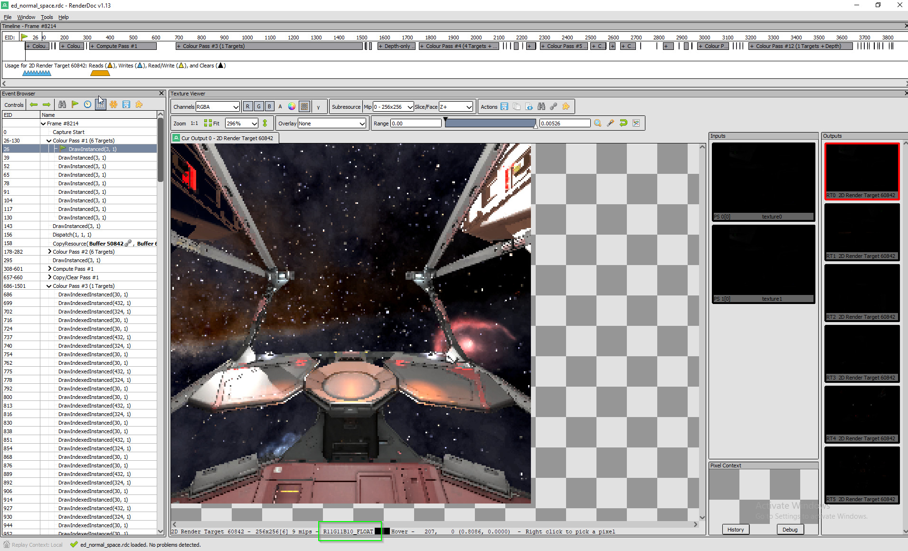The height and width of the screenshot is (551, 908).
Task: Click the magic wand autofit range icon
Action: (x=611, y=123)
